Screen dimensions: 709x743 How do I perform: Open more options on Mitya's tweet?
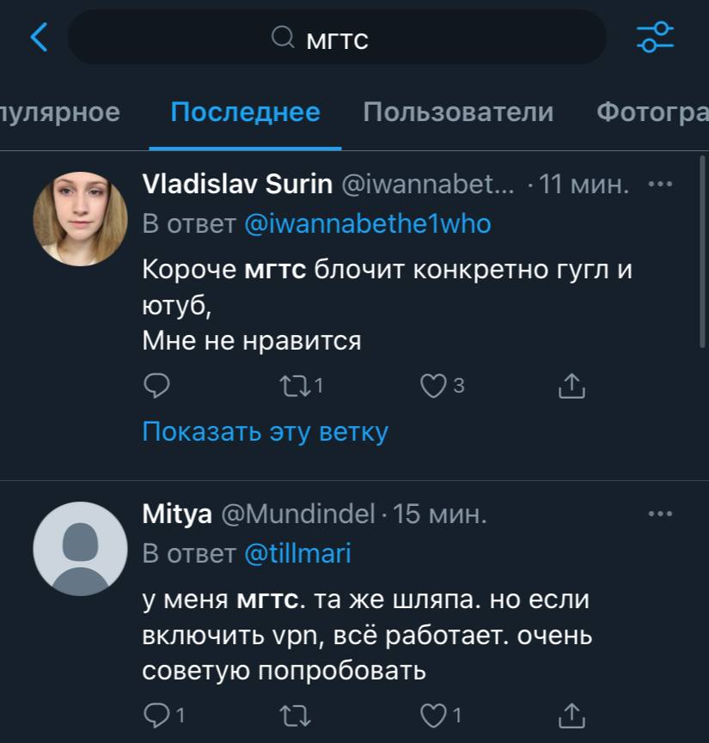660,514
